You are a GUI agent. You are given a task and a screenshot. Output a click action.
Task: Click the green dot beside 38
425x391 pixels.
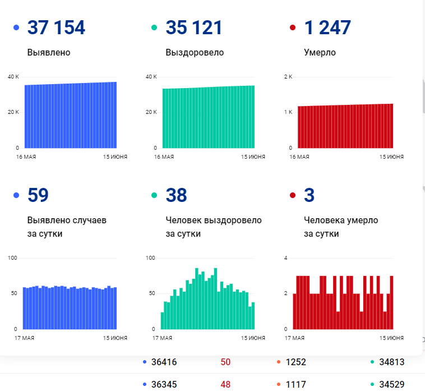[154, 195]
